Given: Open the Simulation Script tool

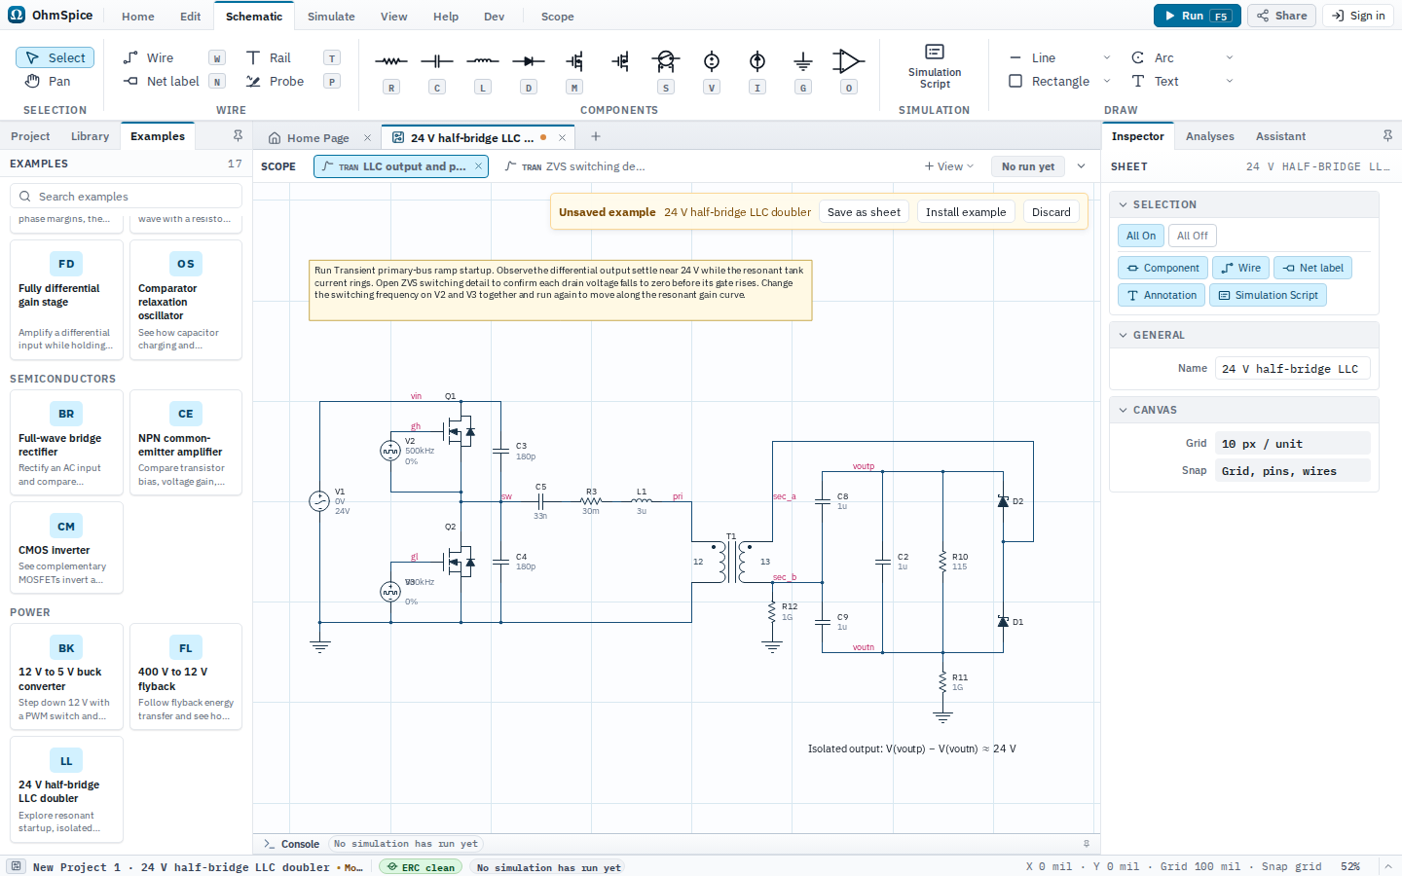Looking at the screenshot, I should pos(935,66).
